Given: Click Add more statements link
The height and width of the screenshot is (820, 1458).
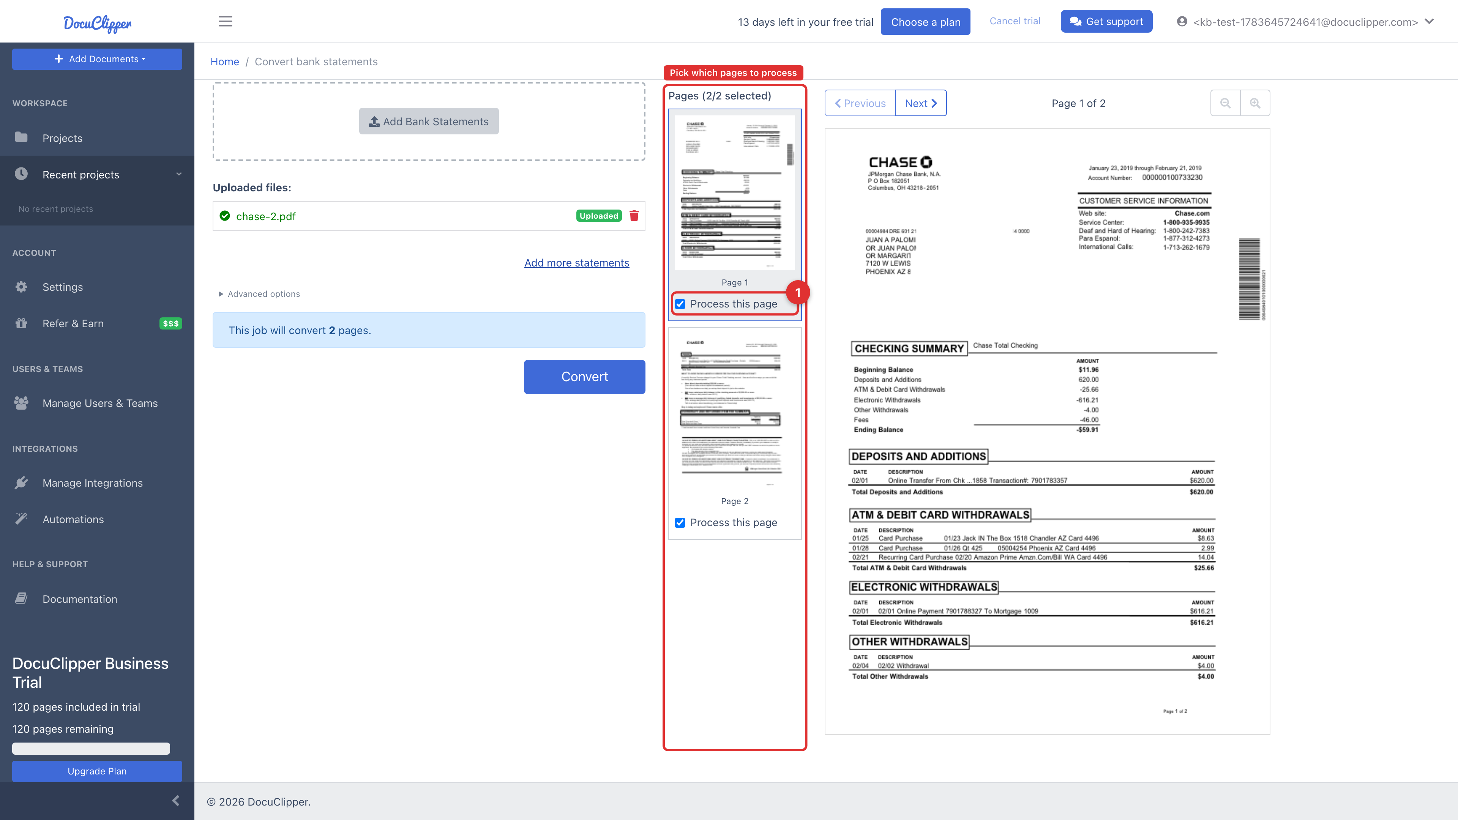Looking at the screenshot, I should [x=577, y=263].
